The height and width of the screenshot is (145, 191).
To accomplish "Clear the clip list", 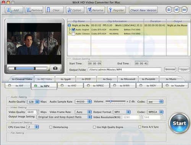I will click(x=54, y=10).
